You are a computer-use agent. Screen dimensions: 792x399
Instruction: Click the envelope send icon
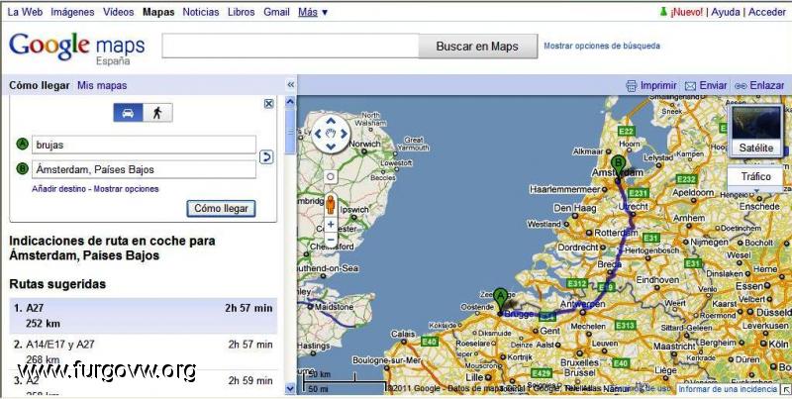pos(690,86)
